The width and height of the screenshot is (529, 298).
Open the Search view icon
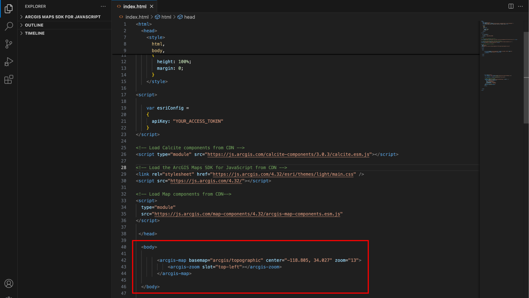click(9, 26)
